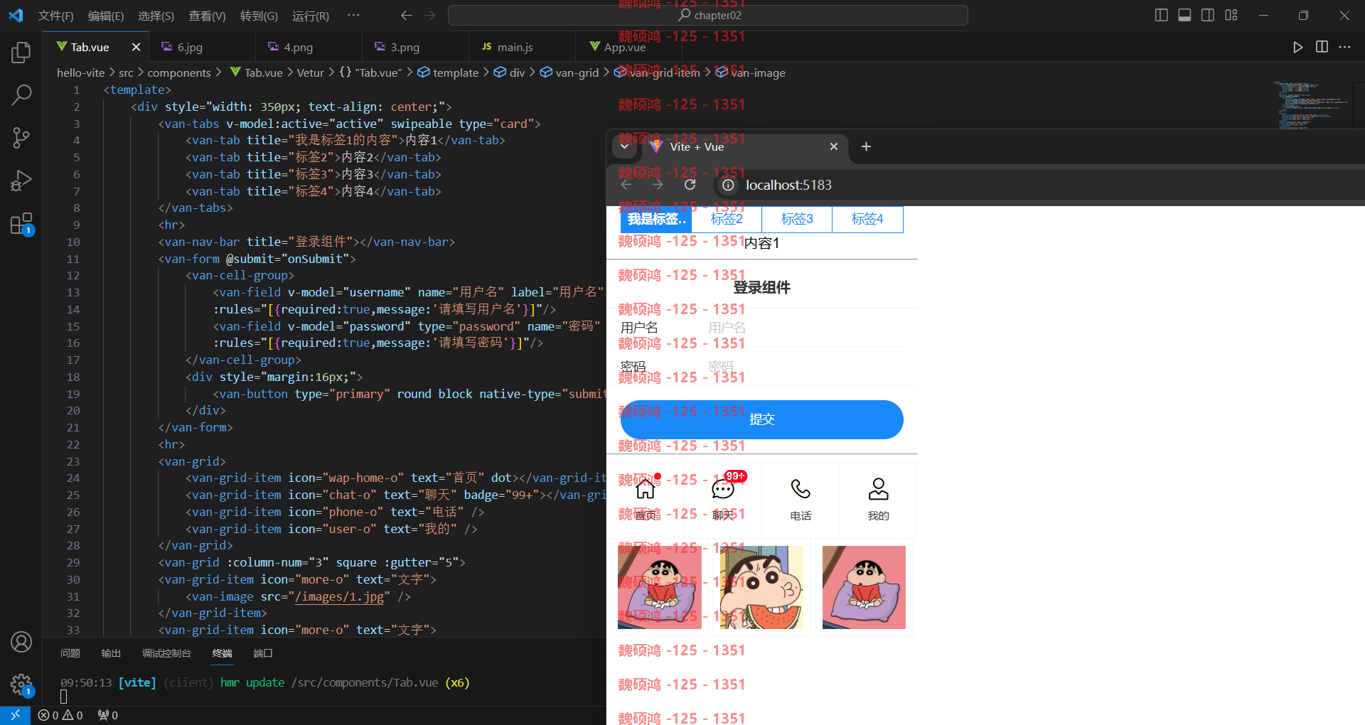This screenshot has width=1365, height=725.
Task: Select the 标签4 tab in preview
Action: click(867, 219)
